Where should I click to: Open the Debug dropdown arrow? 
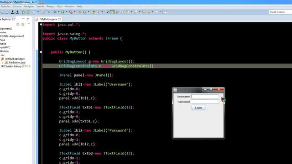tap(58, 12)
